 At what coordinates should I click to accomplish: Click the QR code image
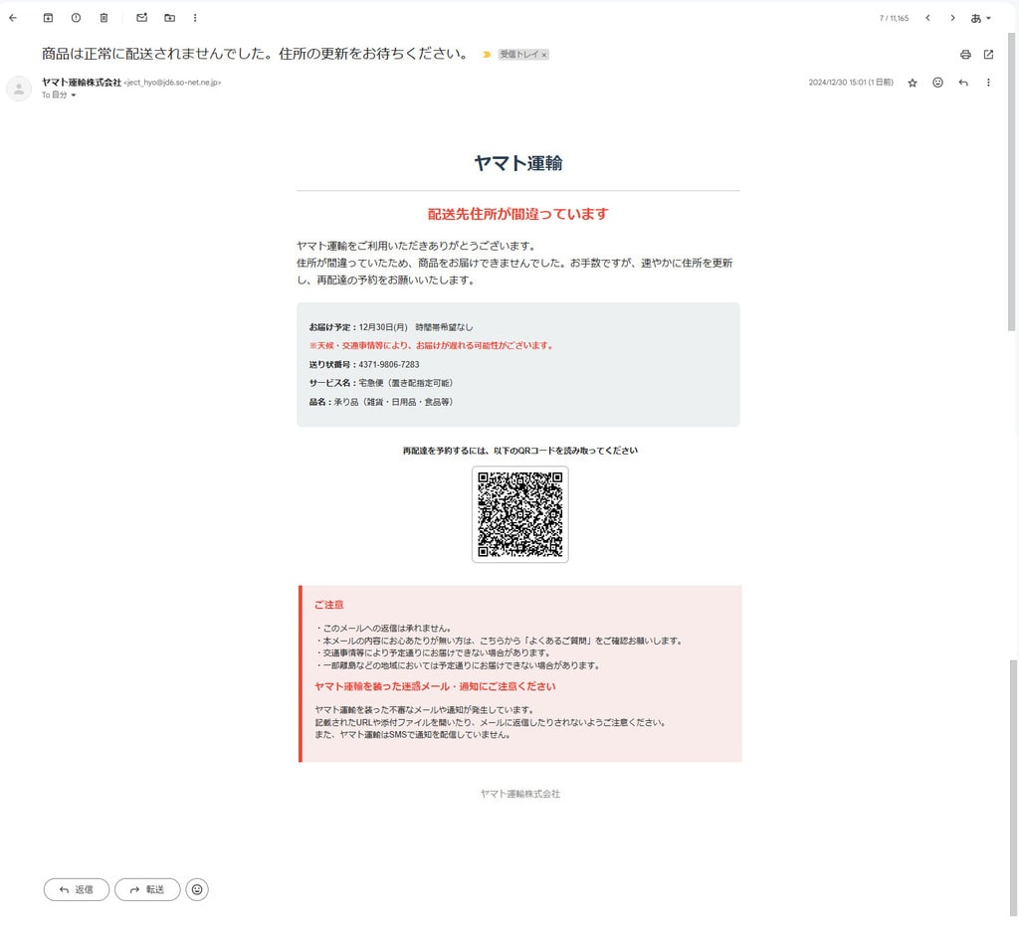tap(519, 514)
